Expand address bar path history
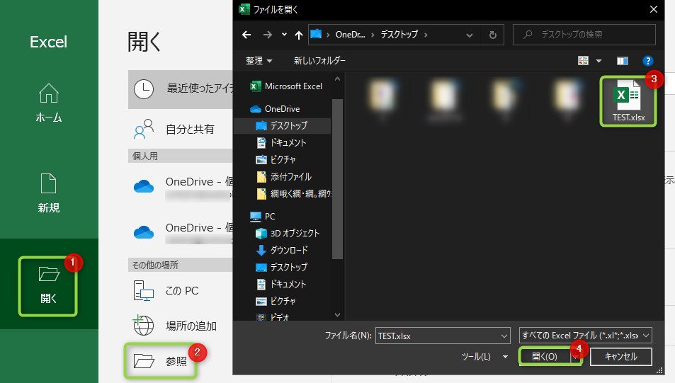Screen dimensions: 675x383 (470, 35)
